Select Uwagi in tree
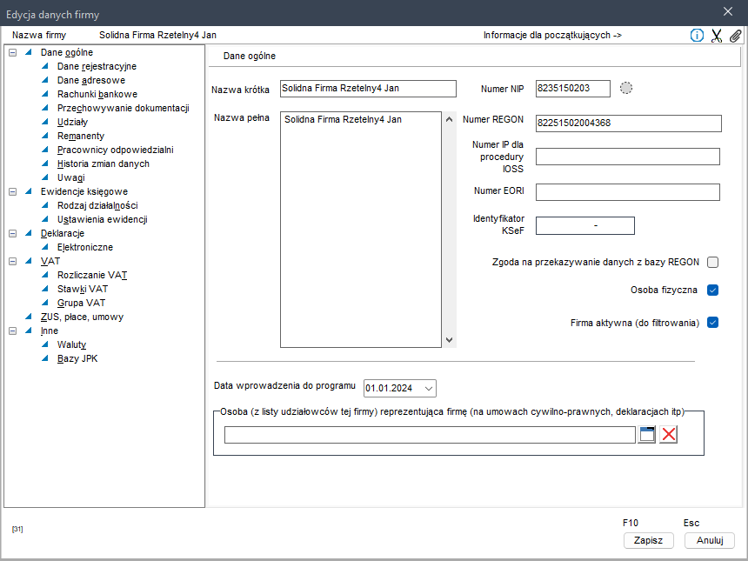 tap(71, 177)
